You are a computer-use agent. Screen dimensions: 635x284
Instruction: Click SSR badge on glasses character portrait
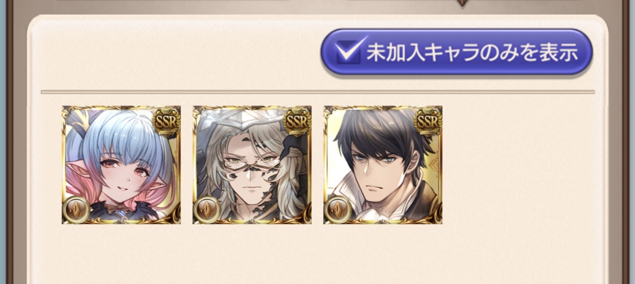pos(297,121)
